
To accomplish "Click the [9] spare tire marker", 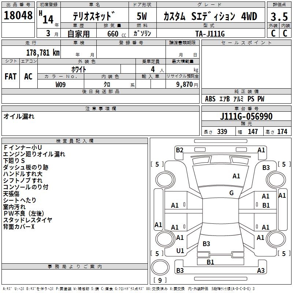I will pos(159,280).
